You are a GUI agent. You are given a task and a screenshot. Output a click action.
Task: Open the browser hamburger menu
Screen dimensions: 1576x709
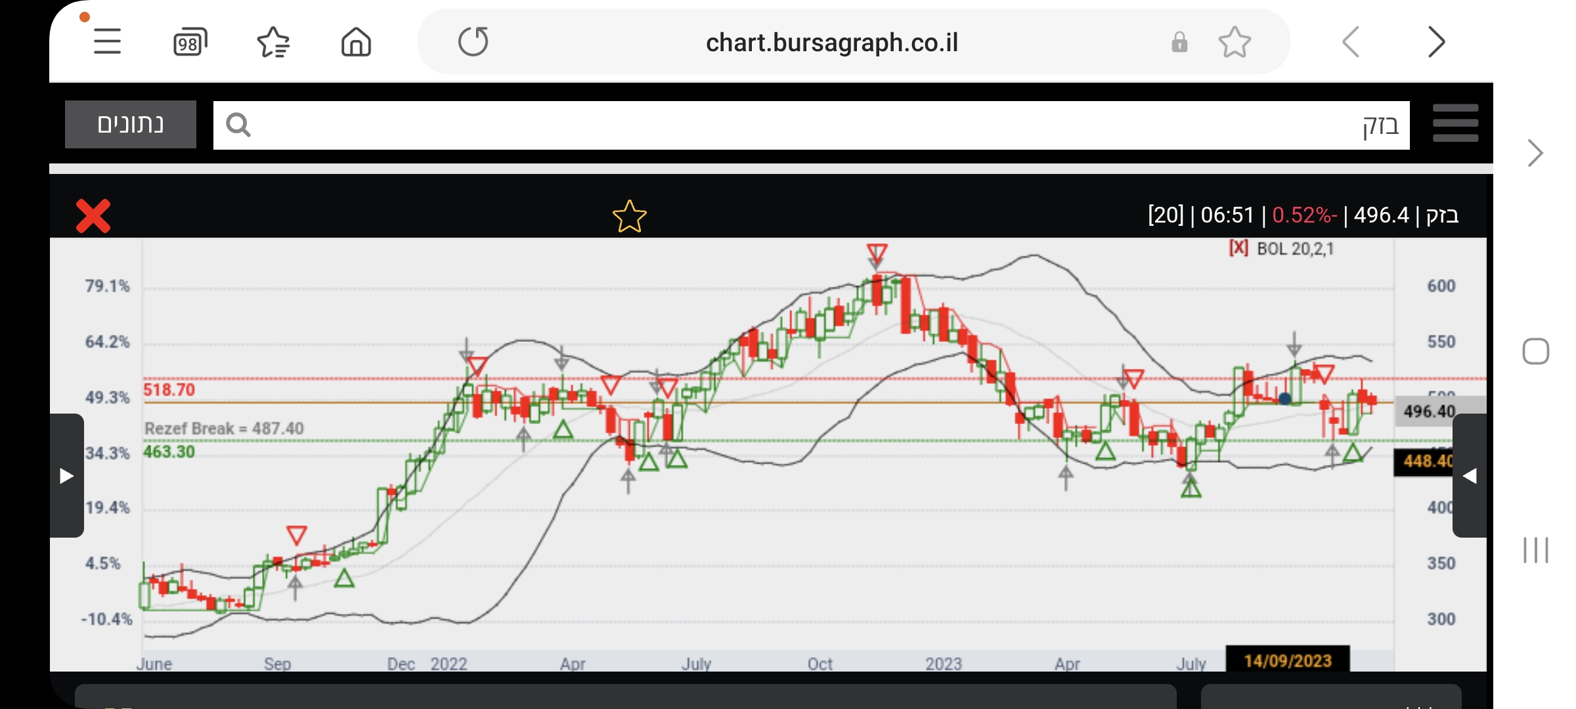(x=107, y=42)
